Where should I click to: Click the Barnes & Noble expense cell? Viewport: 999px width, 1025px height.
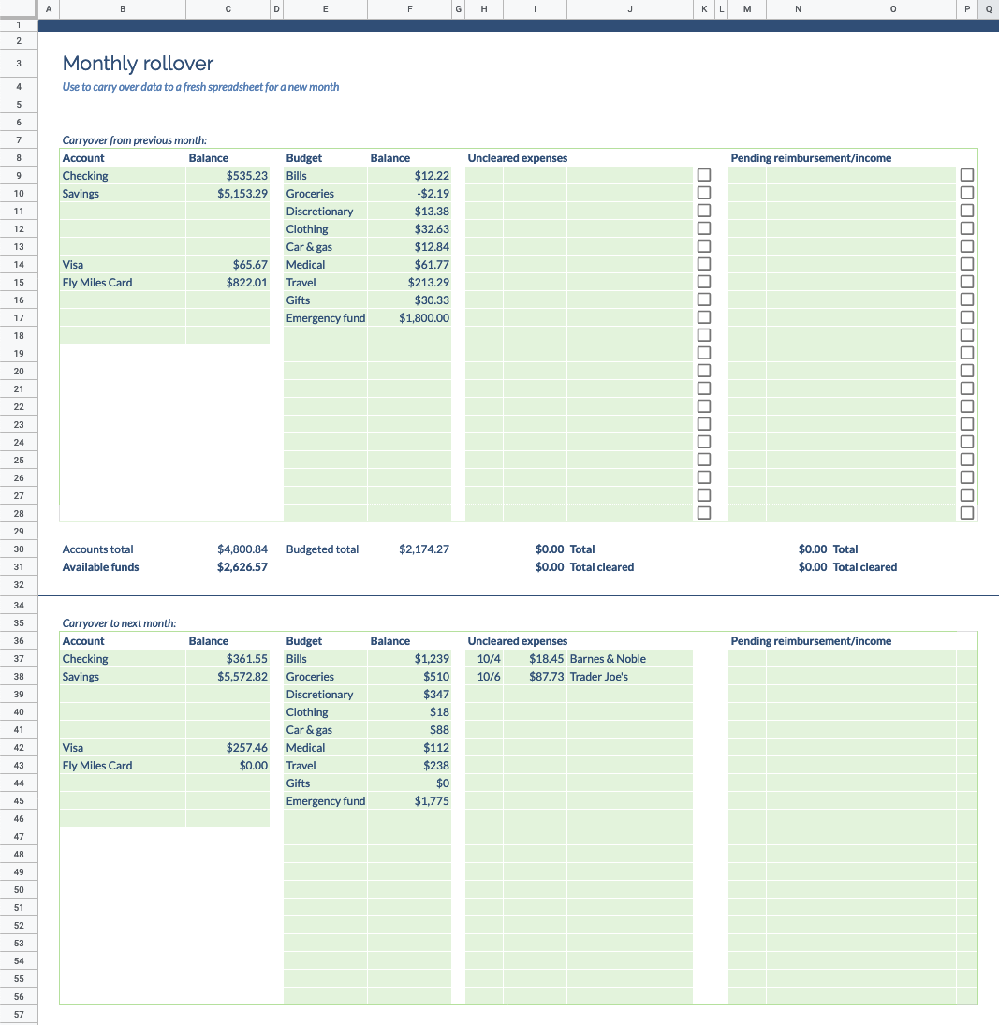tap(629, 658)
